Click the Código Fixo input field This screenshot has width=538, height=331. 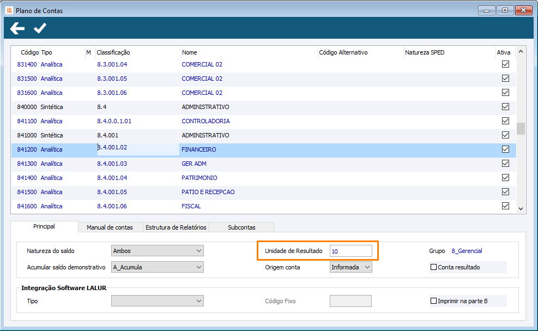pyautogui.click(x=350, y=301)
